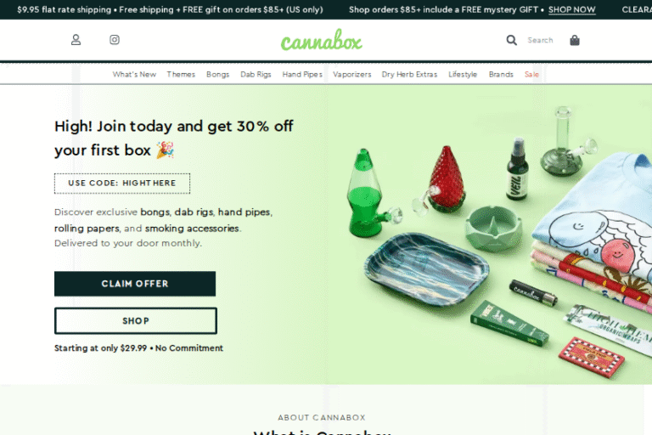Select the Use Code HIGHTHERE box
652x435 pixels.
pos(122,184)
